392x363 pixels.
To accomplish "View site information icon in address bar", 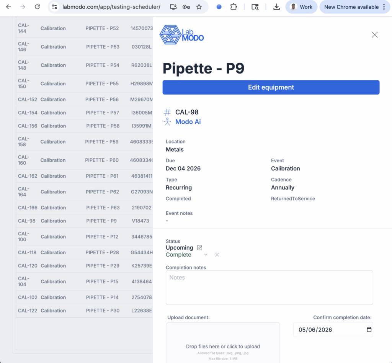I will 54,7.
